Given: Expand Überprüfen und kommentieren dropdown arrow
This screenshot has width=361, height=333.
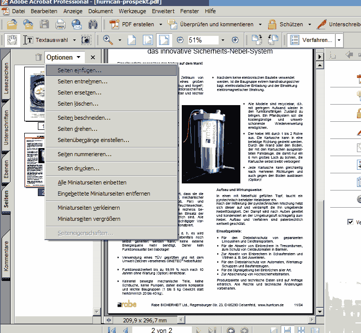Looking at the screenshot, I should point(260,24).
